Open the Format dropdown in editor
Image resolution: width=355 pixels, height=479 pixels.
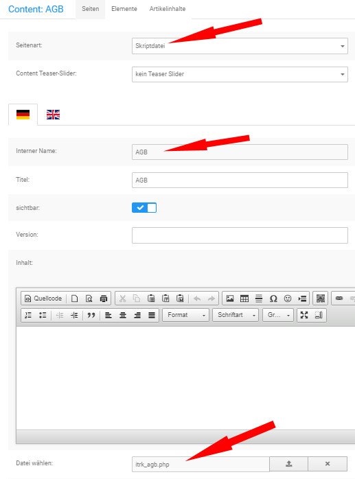coord(186,315)
